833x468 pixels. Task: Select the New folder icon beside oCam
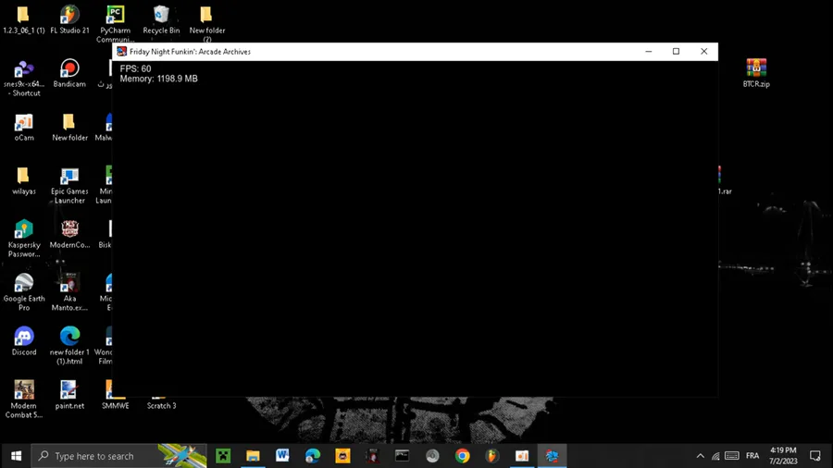[x=69, y=127]
